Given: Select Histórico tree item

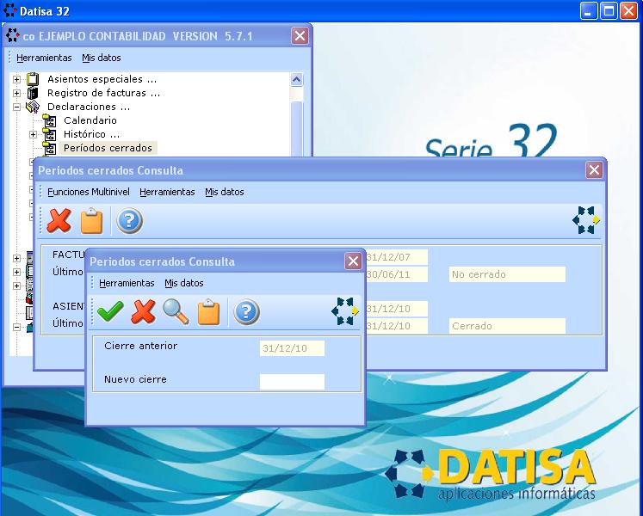Looking at the screenshot, I should (91, 134).
